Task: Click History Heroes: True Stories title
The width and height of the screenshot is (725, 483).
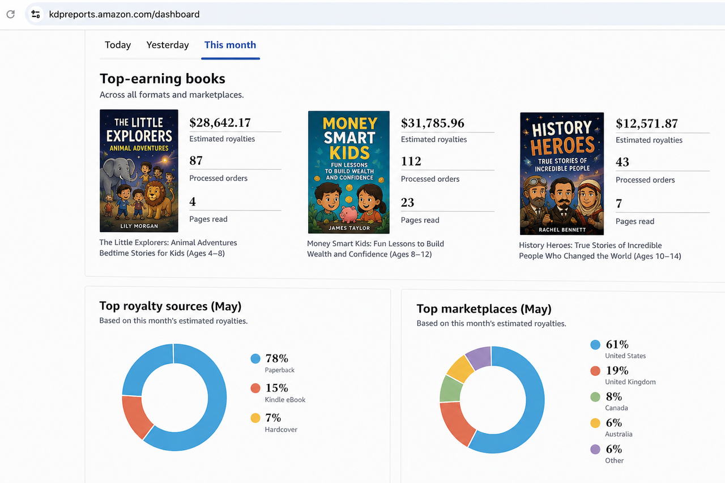Action: click(600, 251)
